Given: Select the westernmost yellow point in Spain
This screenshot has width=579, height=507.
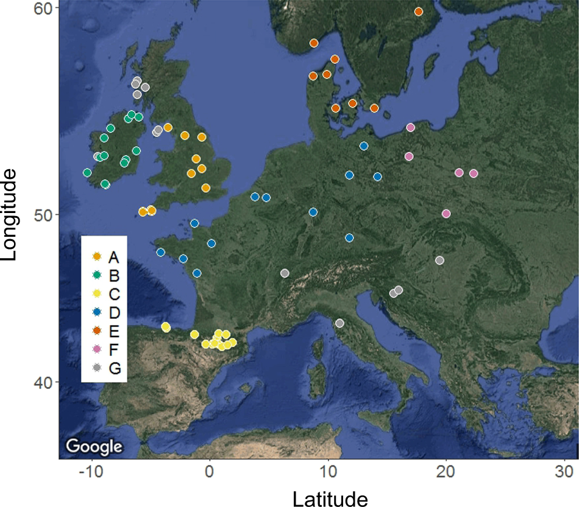Looking at the screenshot, I should pyautogui.click(x=166, y=327).
